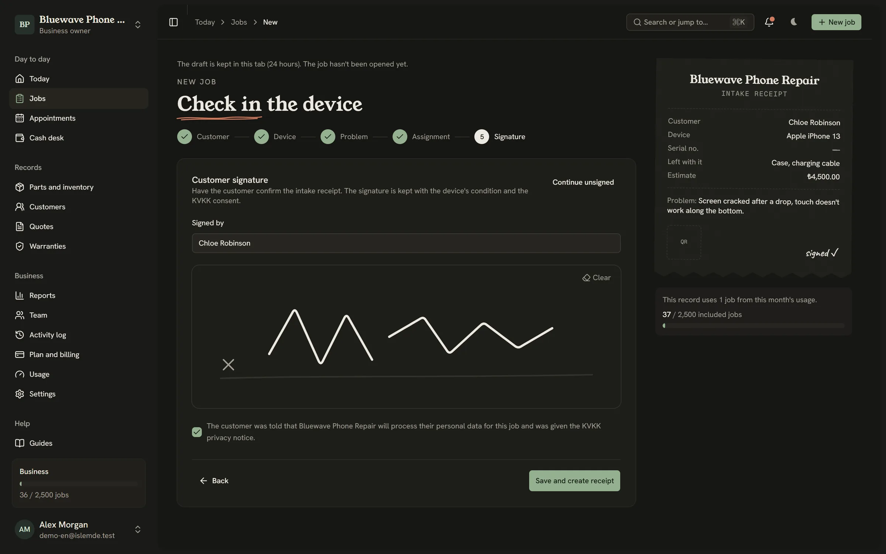The width and height of the screenshot is (886, 554).
Task: Select the Signature step 5
Action: (x=500, y=137)
